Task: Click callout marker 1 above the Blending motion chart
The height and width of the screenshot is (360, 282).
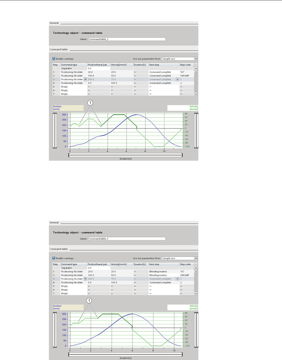Action: coord(89,301)
